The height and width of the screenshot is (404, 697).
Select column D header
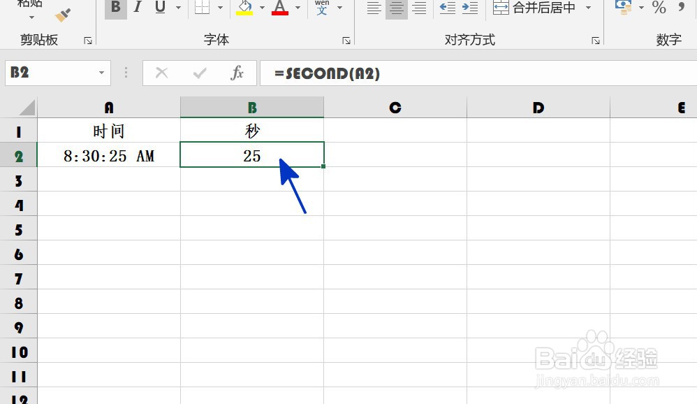[538, 107]
